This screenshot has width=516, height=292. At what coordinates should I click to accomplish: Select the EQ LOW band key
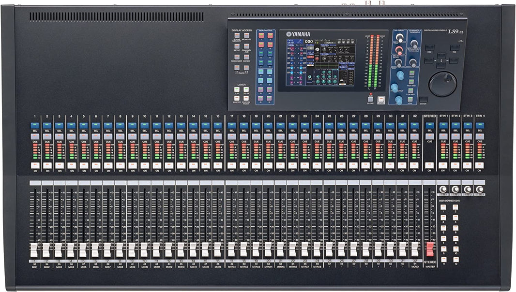410,99
